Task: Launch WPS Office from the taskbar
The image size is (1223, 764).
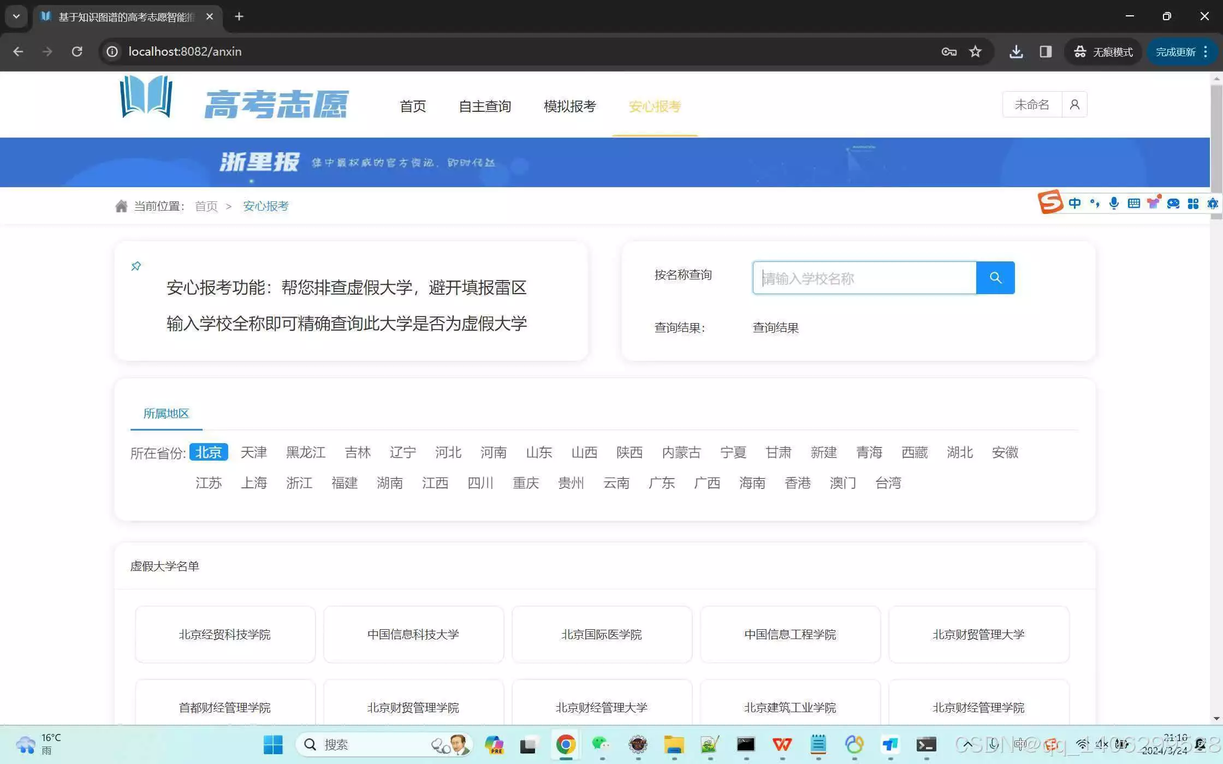Action: pyautogui.click(x=781, y=744)
